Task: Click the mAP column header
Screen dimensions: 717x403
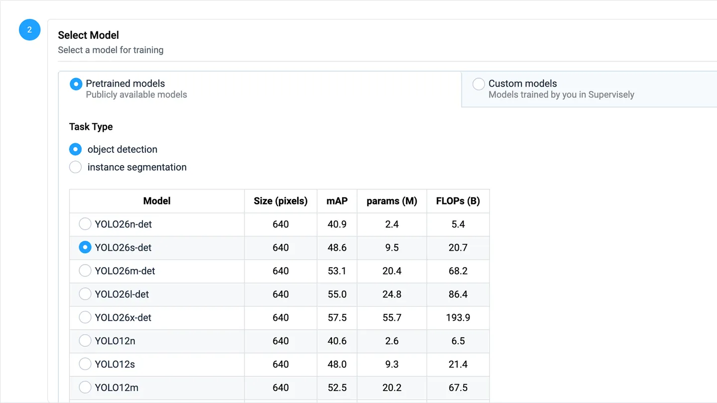Action: [x=337, y=201]
